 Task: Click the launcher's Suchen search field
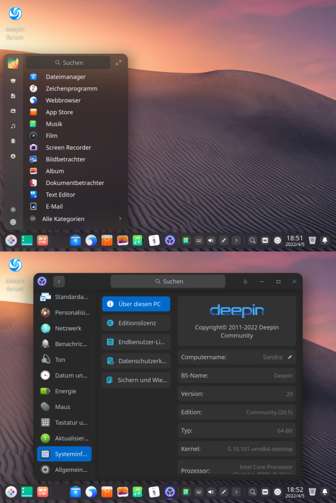pos(68,62)
